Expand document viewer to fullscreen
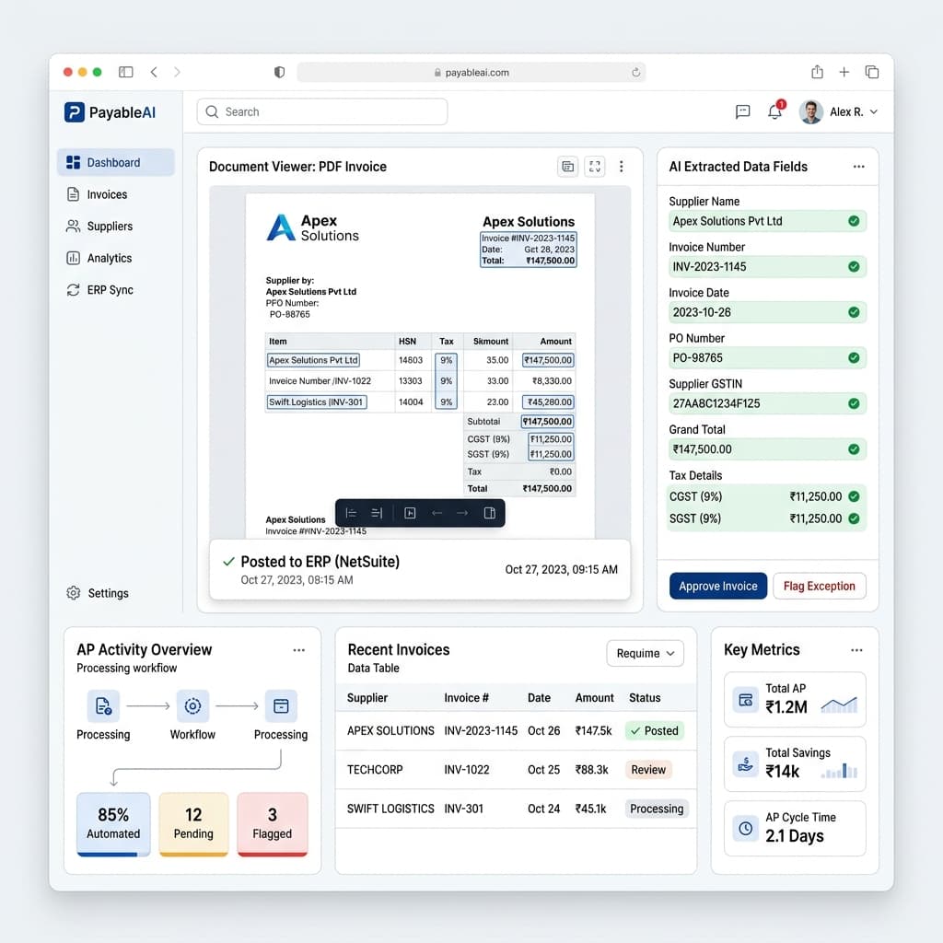This screenshot has height=943, width=943. tap(595, 167)
